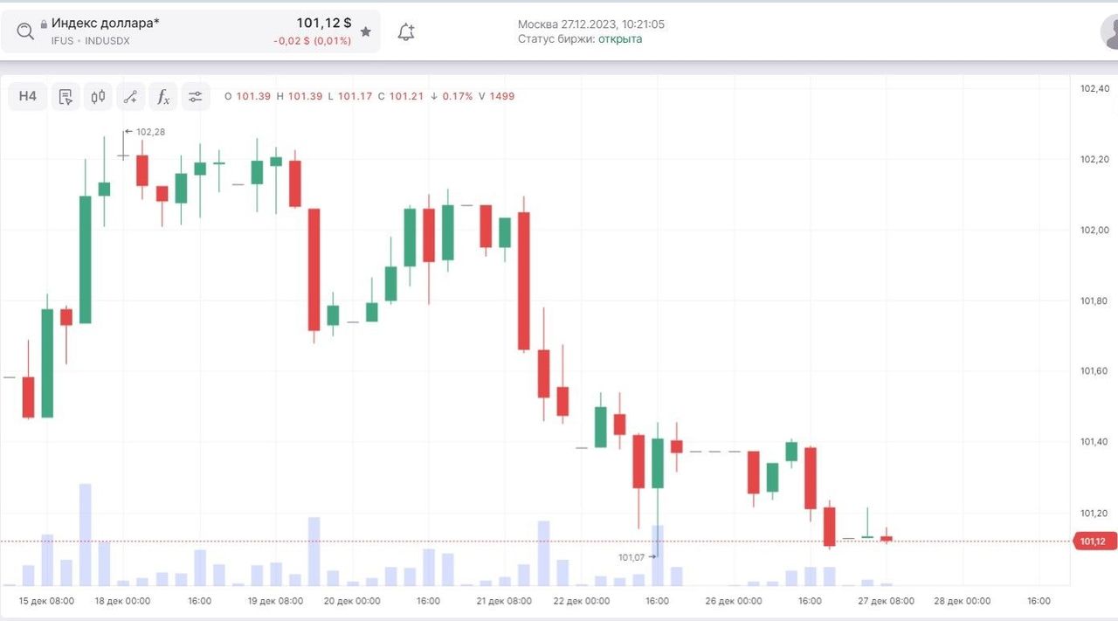
Task: Click the 102,28 high price marker
Action: click(150, 132)
